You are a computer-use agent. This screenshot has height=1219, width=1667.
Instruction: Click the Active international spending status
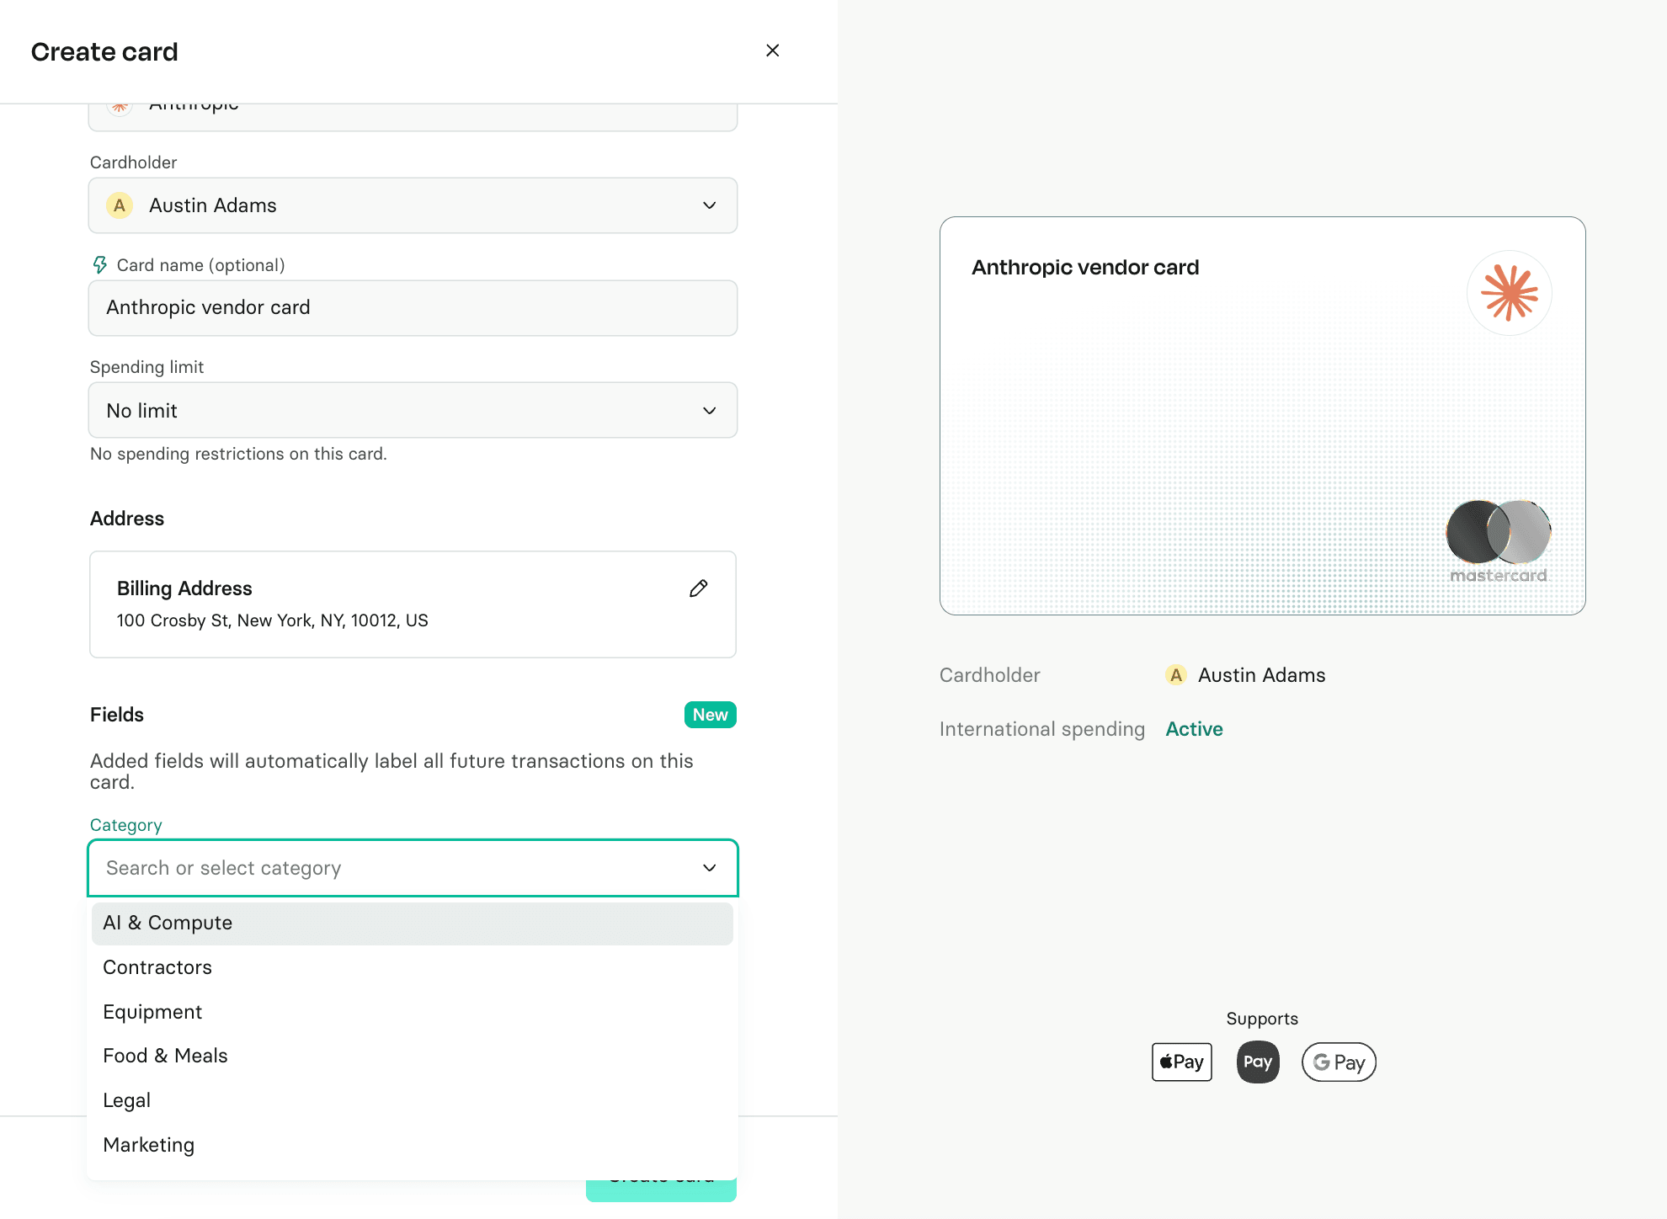point(1194,729)
